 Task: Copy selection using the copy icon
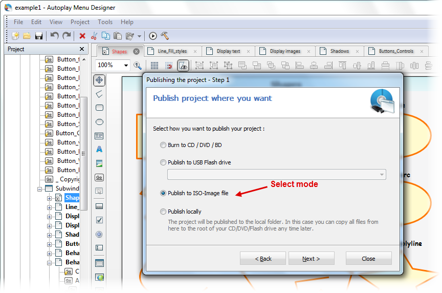(106, 35)
